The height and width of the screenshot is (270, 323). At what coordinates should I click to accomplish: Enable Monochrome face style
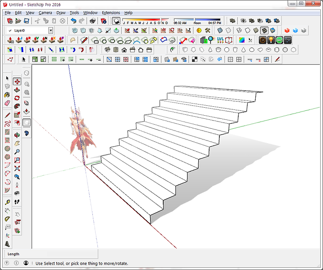coord(272,30)
